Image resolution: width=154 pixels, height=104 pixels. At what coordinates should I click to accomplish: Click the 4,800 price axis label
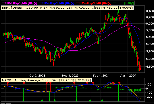point(150,66)
